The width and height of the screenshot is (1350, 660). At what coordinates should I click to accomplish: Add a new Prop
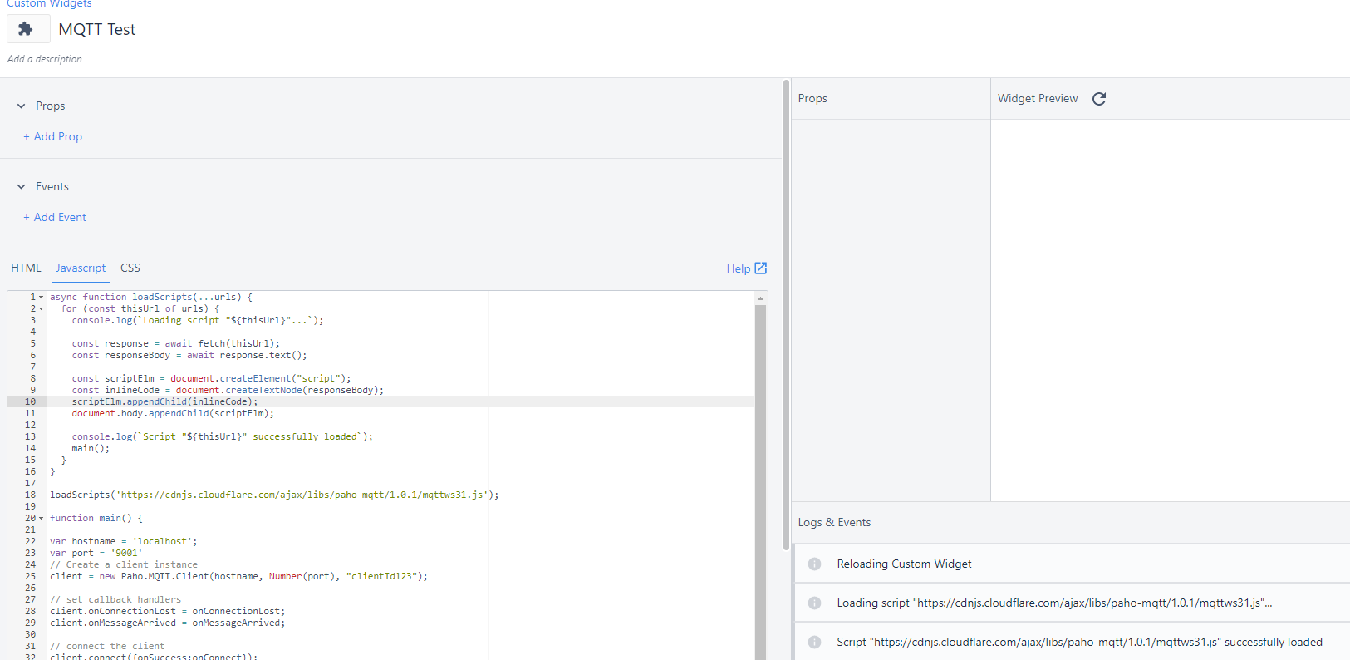pyautogui.click(x=53, y=137)
